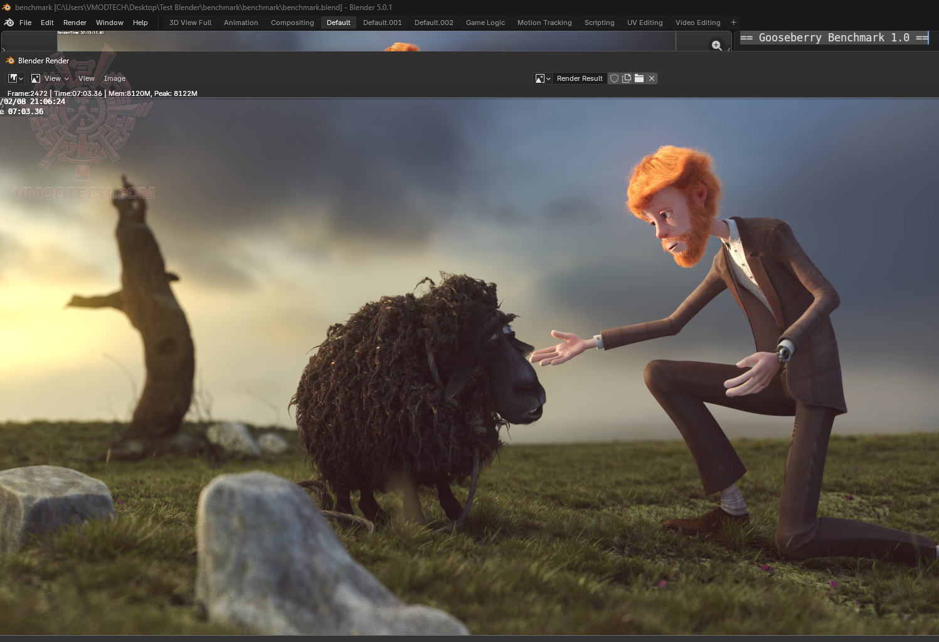Expand the sidebar arrow beside the zoom gizmo
The height and width of the screenshot is (642, 939).
coord(729,48)
